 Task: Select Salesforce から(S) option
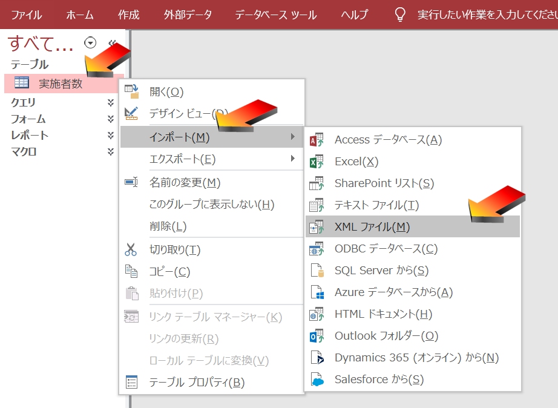point(413,380)
